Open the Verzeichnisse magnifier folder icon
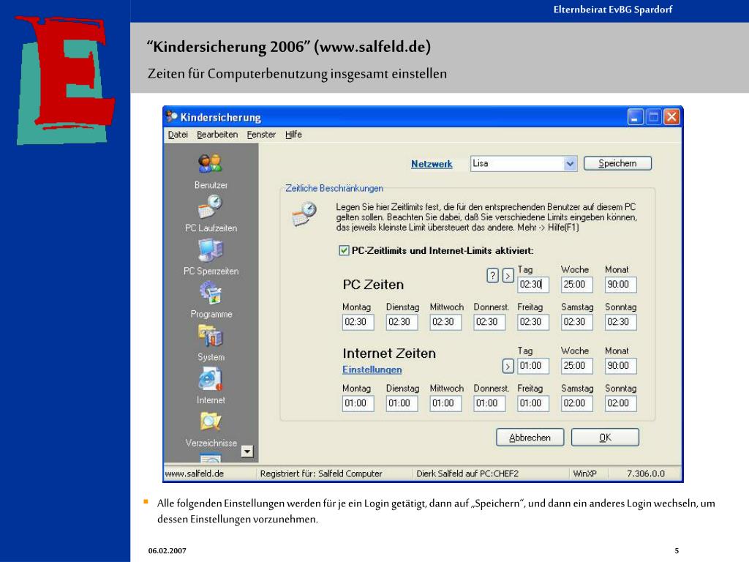 coord(210,421)
